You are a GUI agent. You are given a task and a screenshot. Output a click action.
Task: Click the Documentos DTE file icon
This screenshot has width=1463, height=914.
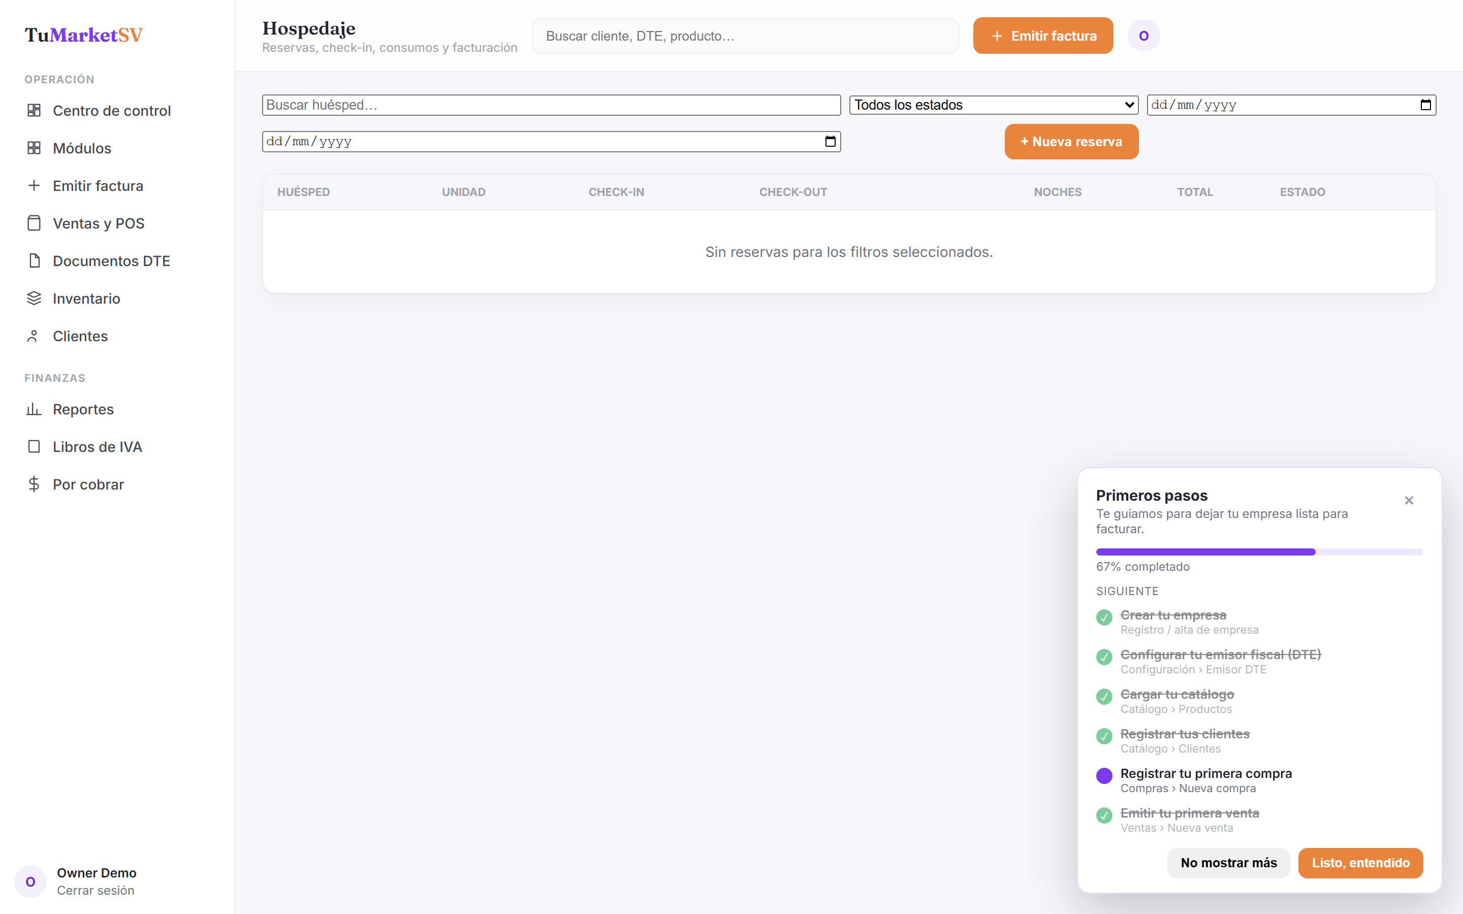tap(34, 260)
